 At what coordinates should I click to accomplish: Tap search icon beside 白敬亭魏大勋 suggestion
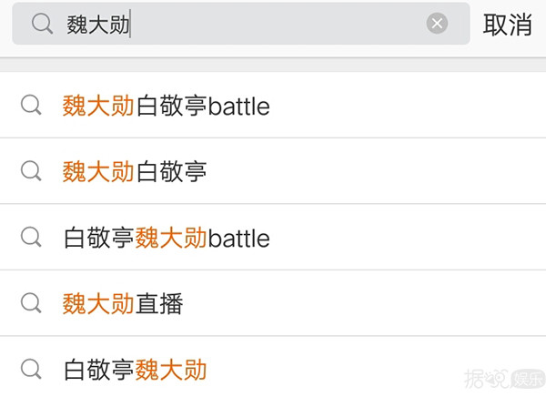point(31,369)
